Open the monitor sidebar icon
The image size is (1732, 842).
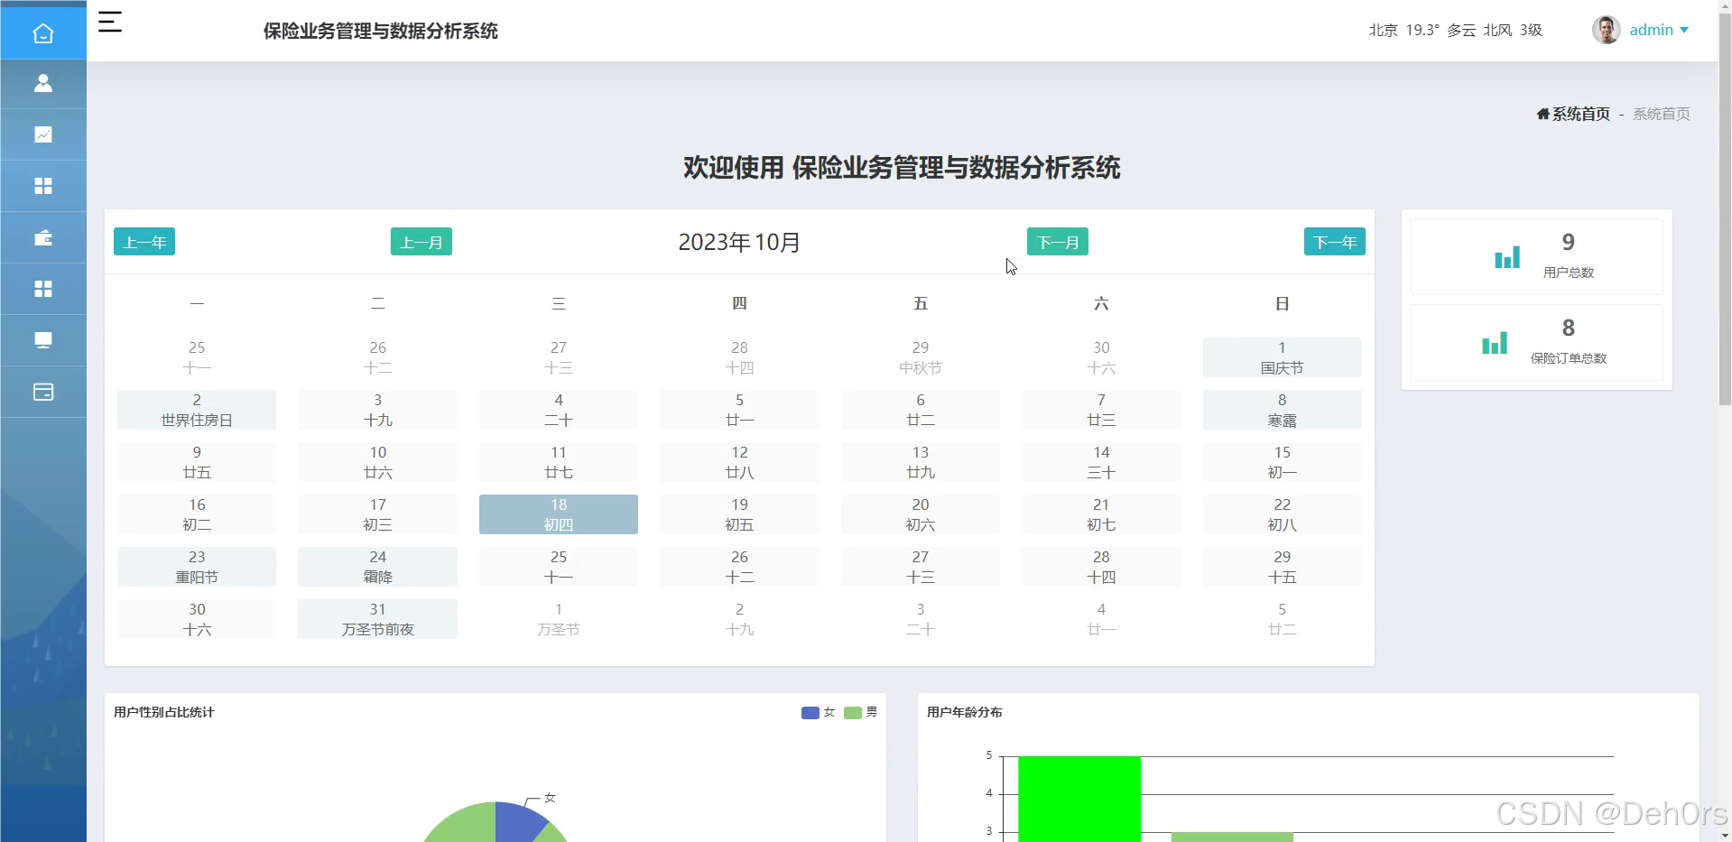pos(43,340)
